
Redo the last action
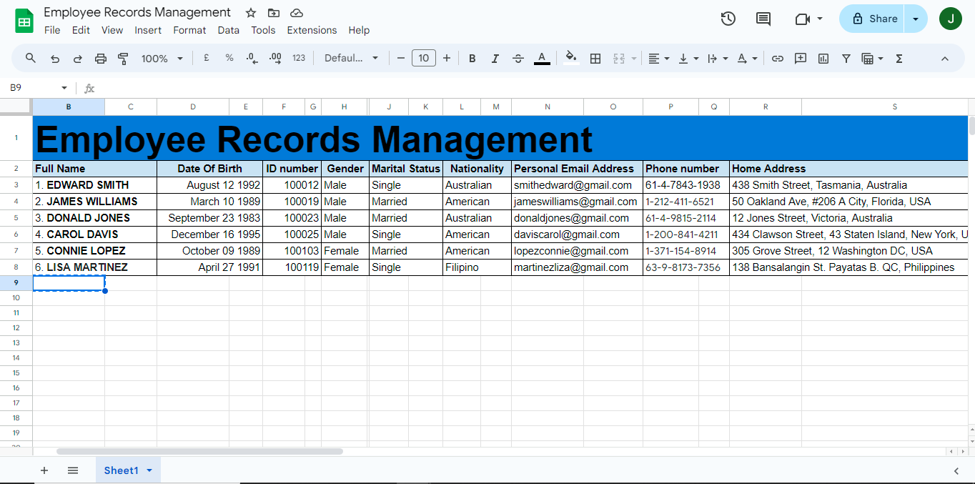[77, 59]
